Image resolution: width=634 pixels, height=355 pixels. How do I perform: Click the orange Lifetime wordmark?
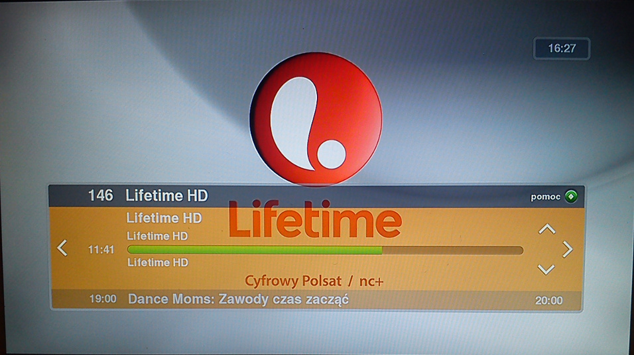(315, 219)
